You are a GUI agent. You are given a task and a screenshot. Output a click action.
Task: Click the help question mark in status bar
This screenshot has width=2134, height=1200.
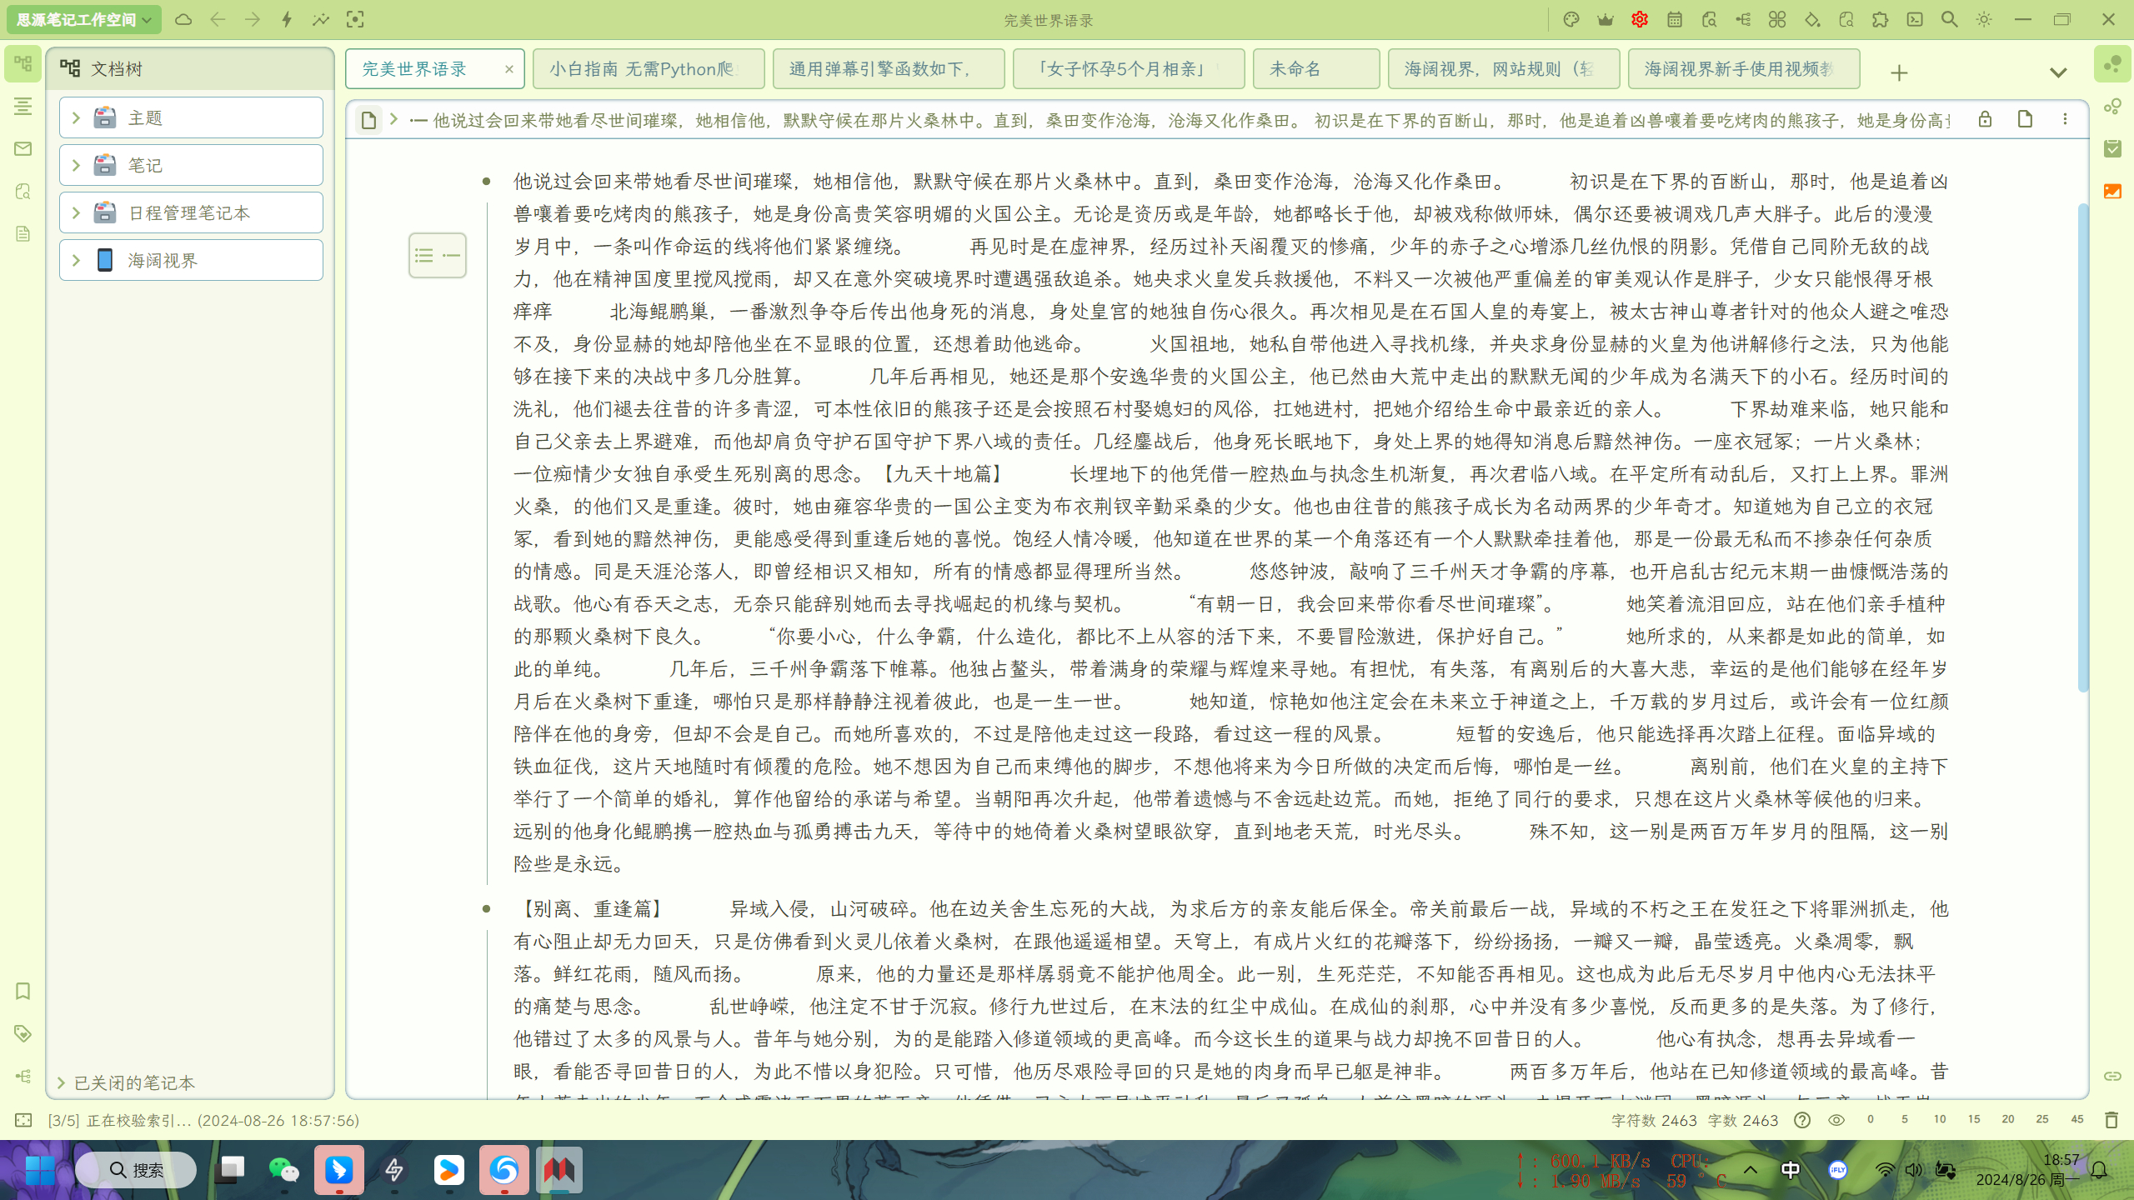(1801, 1120)
